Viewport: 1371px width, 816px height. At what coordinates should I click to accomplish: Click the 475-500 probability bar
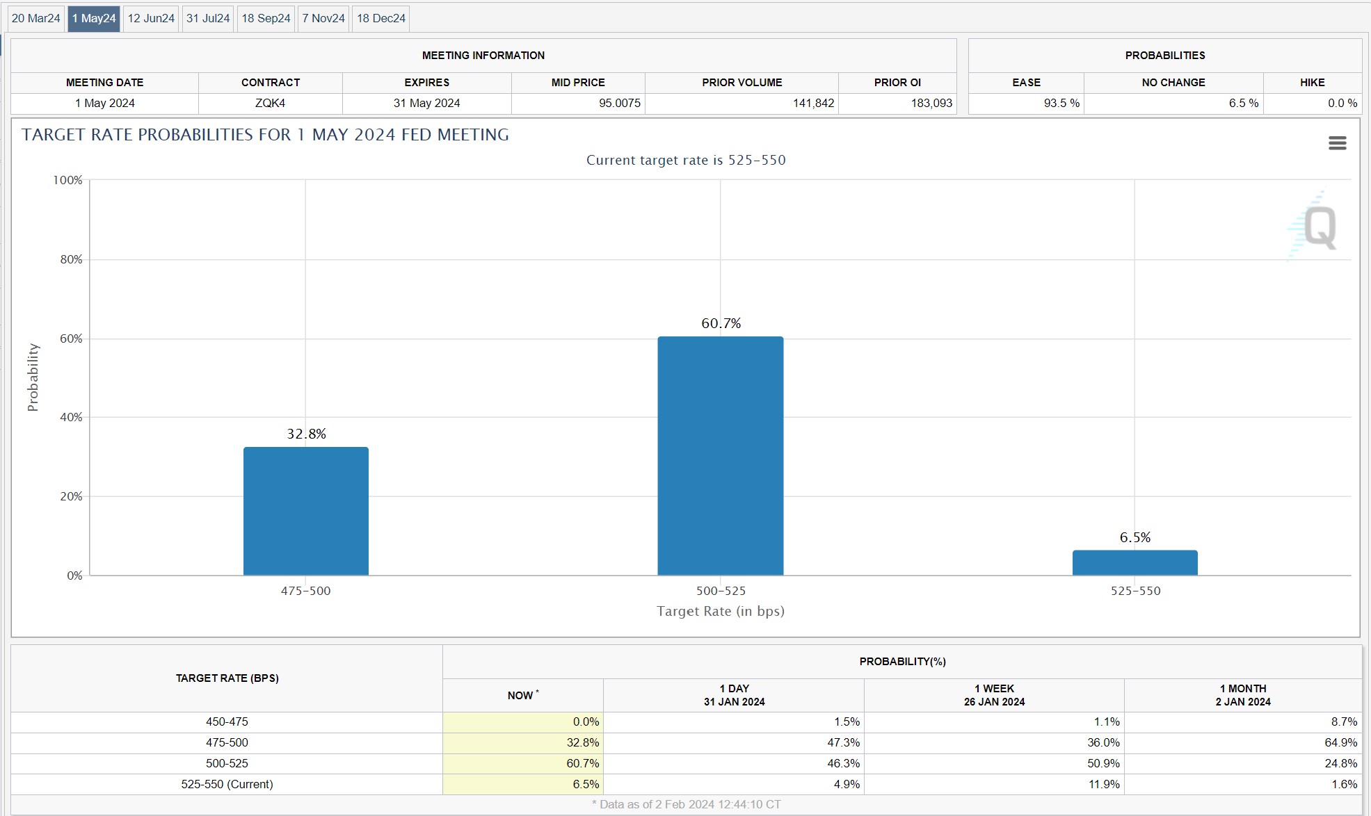tap(306, 511)
